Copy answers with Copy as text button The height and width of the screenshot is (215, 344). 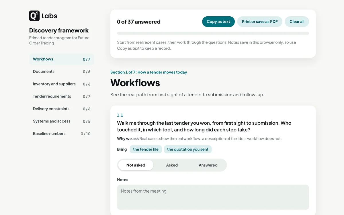click(x=218, y=21)
